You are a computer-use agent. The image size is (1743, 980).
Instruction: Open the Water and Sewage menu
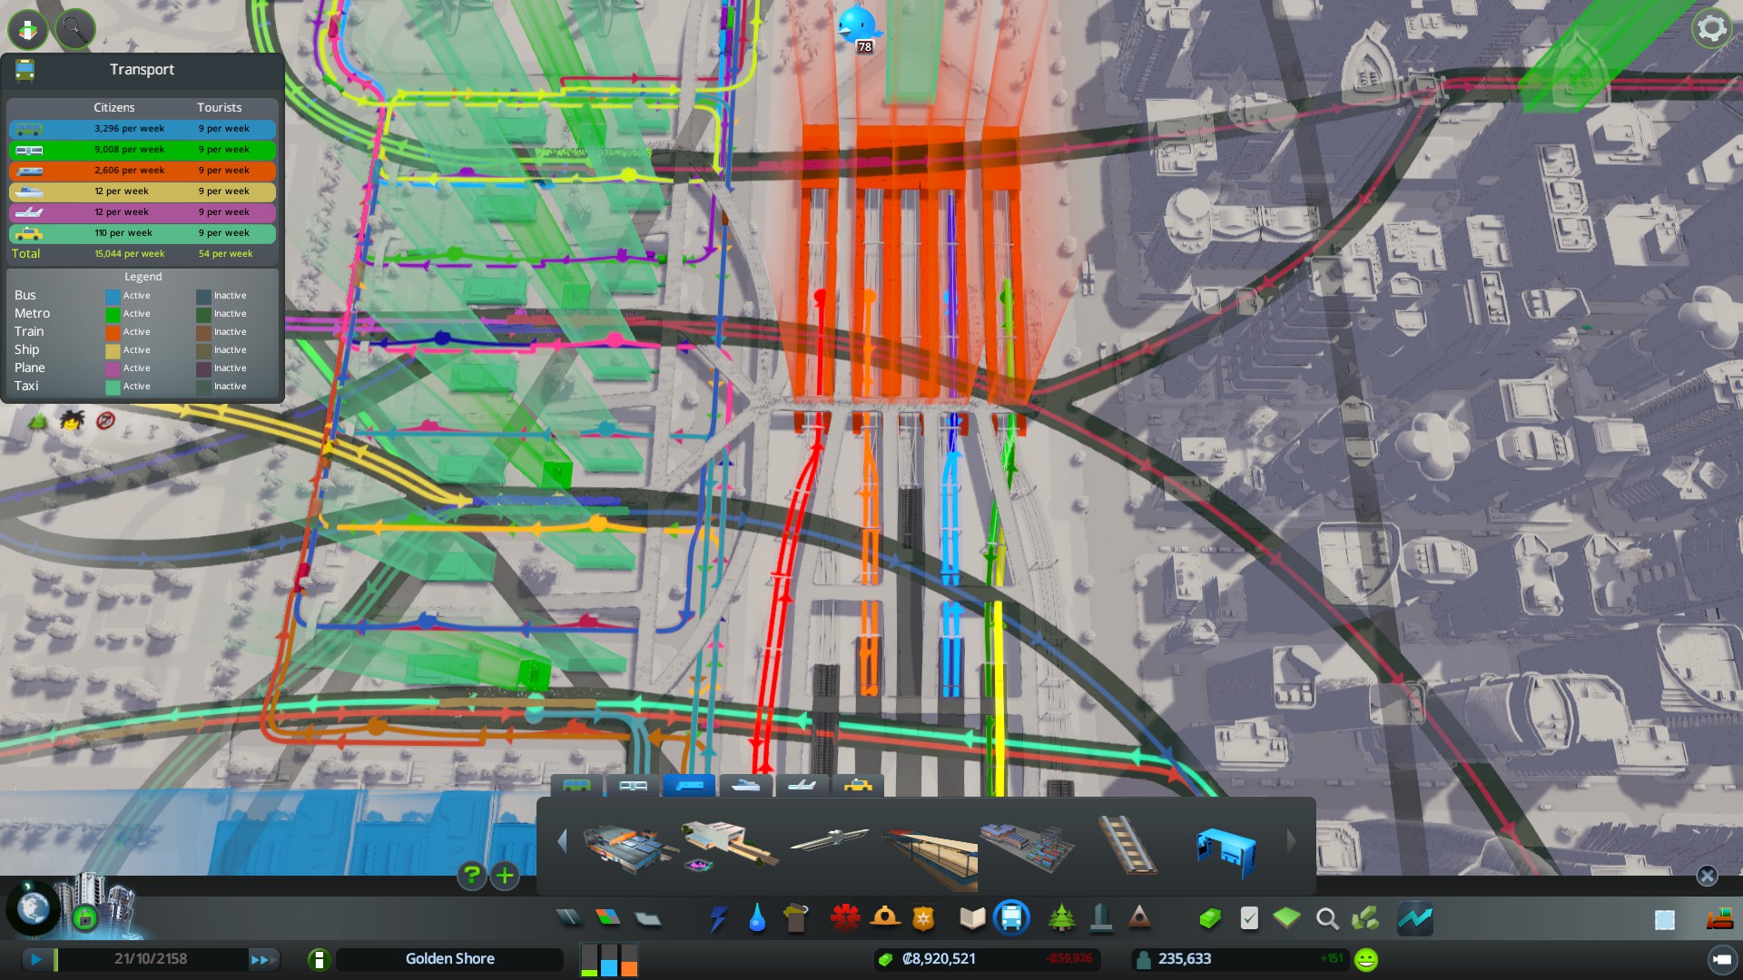757,919
